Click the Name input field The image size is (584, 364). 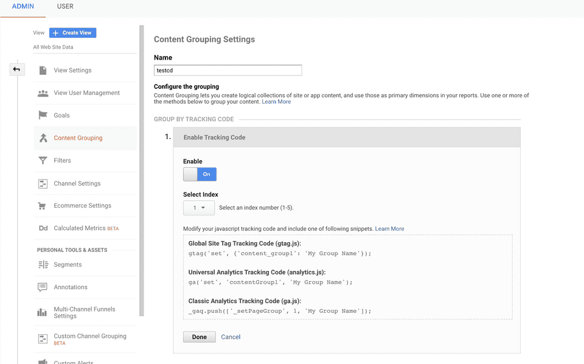click(228, 71)
